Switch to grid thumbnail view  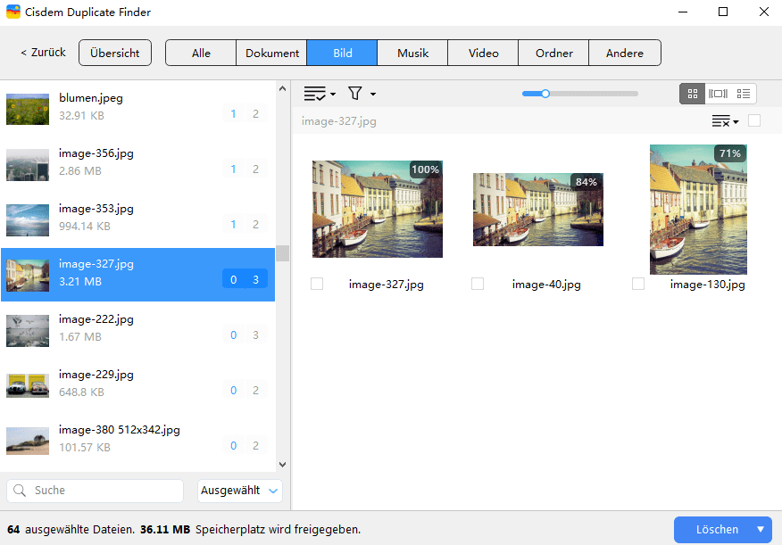(x=693, y=94)
